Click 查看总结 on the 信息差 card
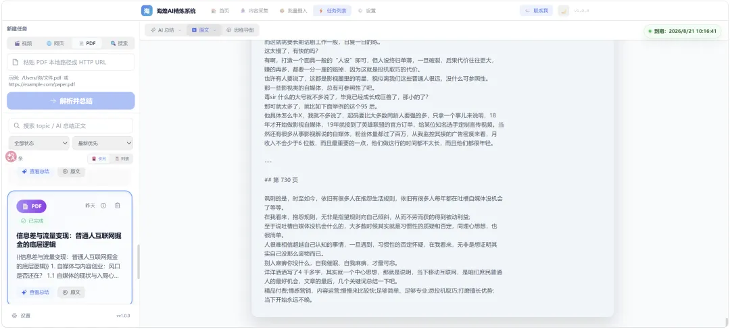The width and height of the screenshot is (730, 329). 36,293
